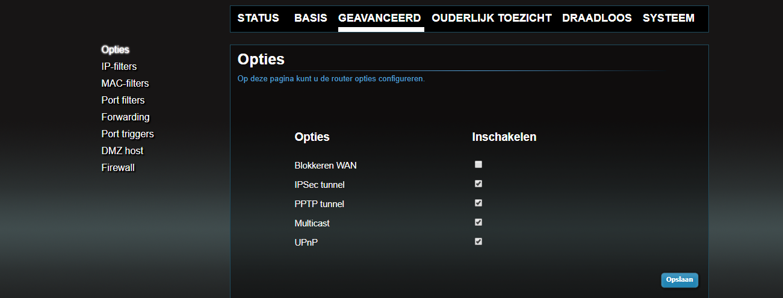Viewport: 783px width, 298px height.
Task: Open the DMZ host page
Action: [x=123, y=151]
